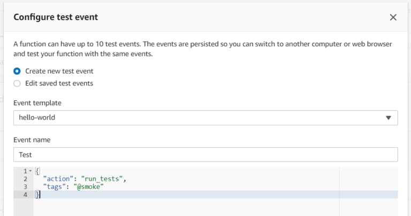Click the Configure test event dialog title
This screenshot has width=411, height=216.
56,17
